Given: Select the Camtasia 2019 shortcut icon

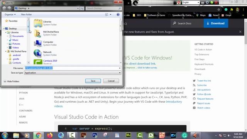Looking at the screenshot, I should tap(38, 62).
